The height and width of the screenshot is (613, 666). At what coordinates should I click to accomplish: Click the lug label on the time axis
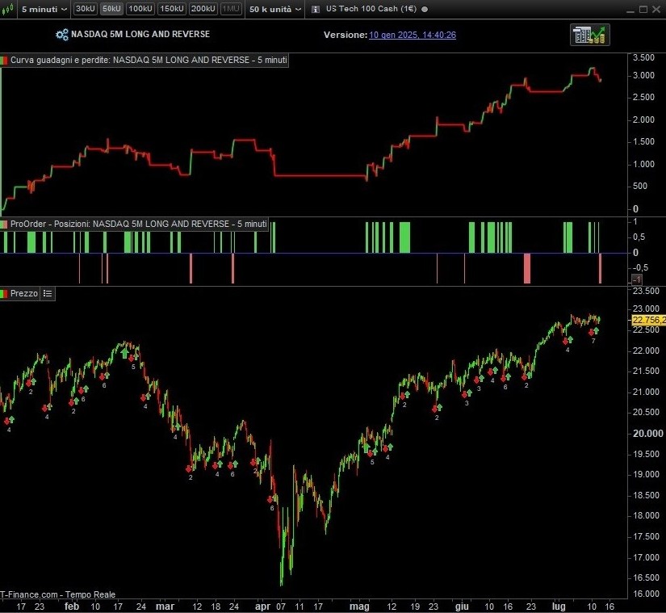point(559,607)
